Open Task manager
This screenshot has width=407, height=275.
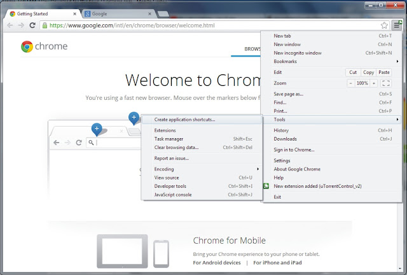[202, 139]
